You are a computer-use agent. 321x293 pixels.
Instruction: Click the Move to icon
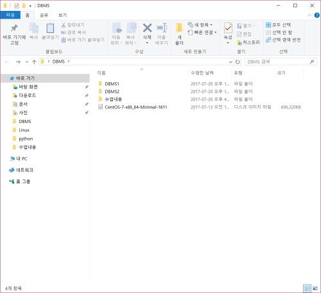[x=116, y=28]
